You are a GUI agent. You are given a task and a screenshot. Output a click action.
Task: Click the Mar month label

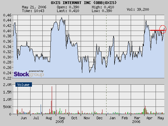click(137, 118)
